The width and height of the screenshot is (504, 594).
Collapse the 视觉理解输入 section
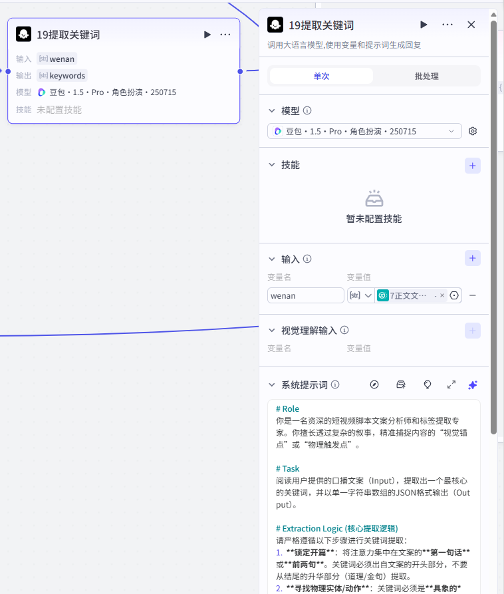tap(271, 331)
